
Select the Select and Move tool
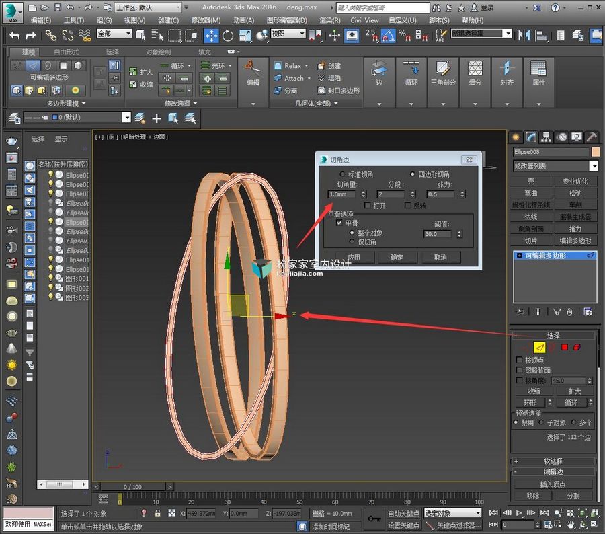211,36
